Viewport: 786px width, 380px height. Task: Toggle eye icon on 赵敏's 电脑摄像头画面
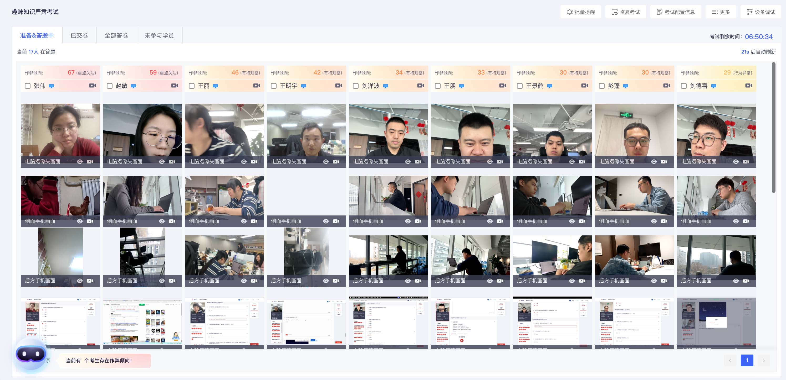[x=162, y=162]
